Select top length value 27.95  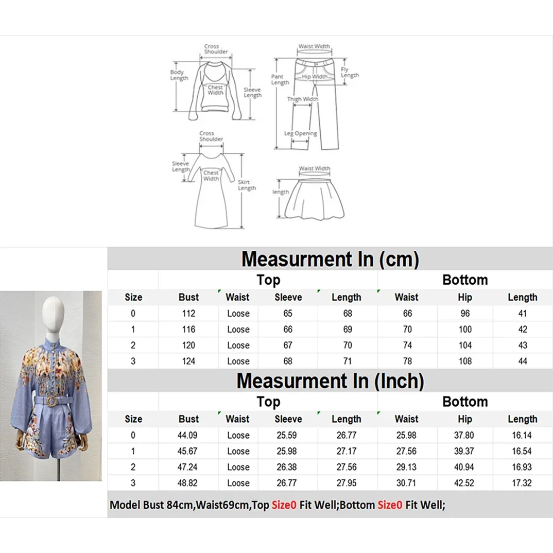347,482
